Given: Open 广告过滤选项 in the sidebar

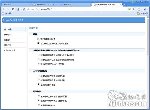Looking at the screenshot, I should tap(14, 50).
